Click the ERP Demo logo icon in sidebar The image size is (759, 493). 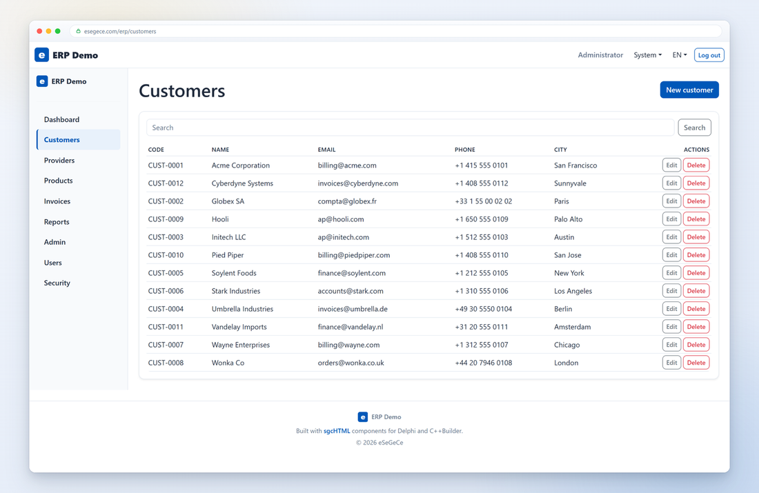pyautogui.click(x=42, y=81)
